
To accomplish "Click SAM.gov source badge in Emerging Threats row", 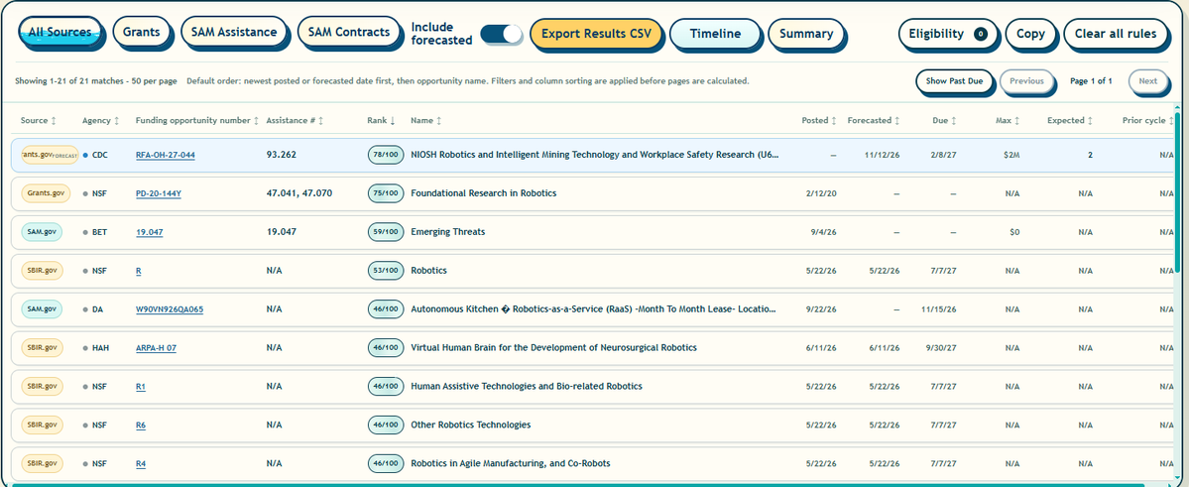I will click(41, 232).
